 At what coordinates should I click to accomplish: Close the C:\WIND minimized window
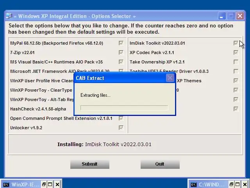[245, 184]
